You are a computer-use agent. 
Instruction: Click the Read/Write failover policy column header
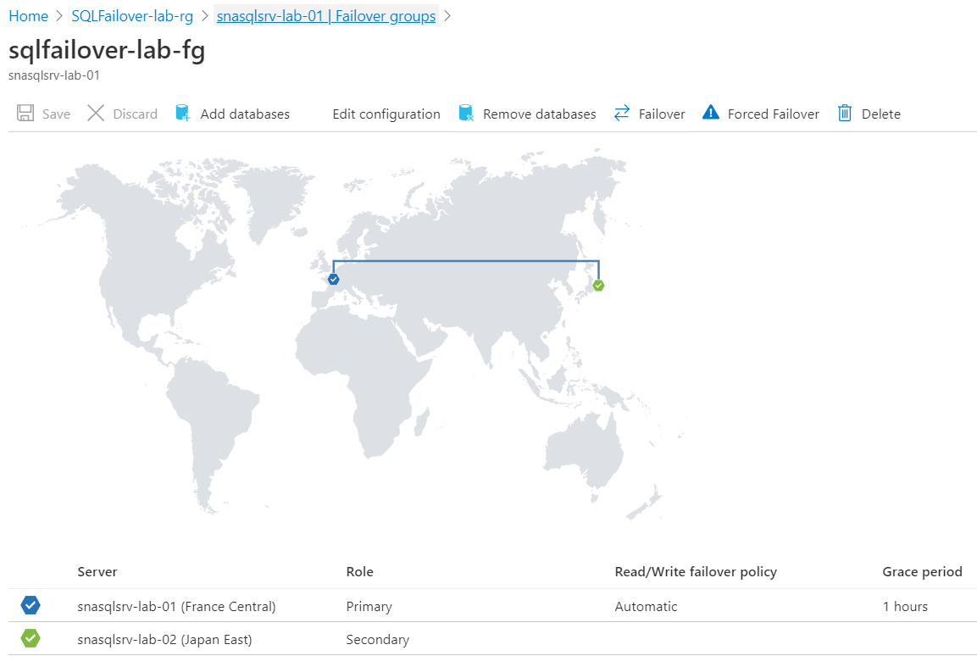(696, 572)
